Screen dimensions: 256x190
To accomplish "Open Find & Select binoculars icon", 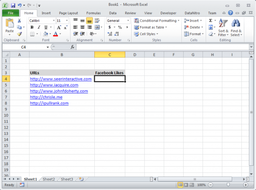I will click(x=236, y=27).
